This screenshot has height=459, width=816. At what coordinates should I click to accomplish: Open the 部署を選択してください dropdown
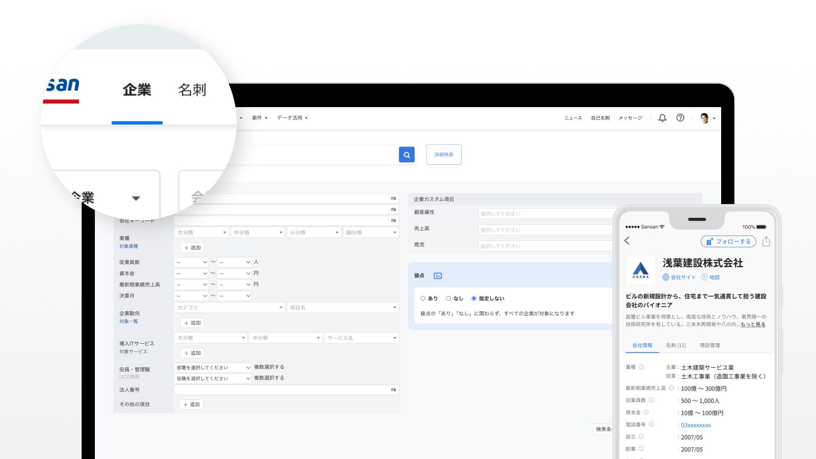(213, 368)
